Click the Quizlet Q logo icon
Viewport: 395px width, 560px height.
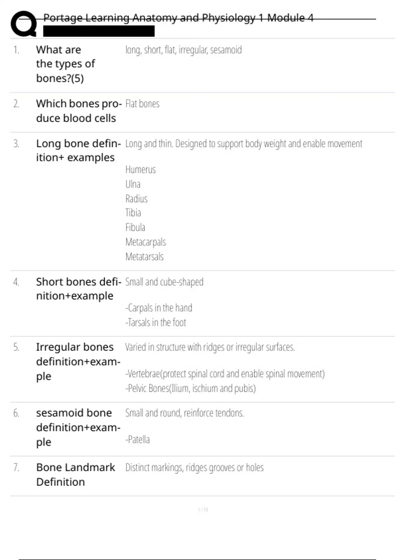[x=23, y=24]
